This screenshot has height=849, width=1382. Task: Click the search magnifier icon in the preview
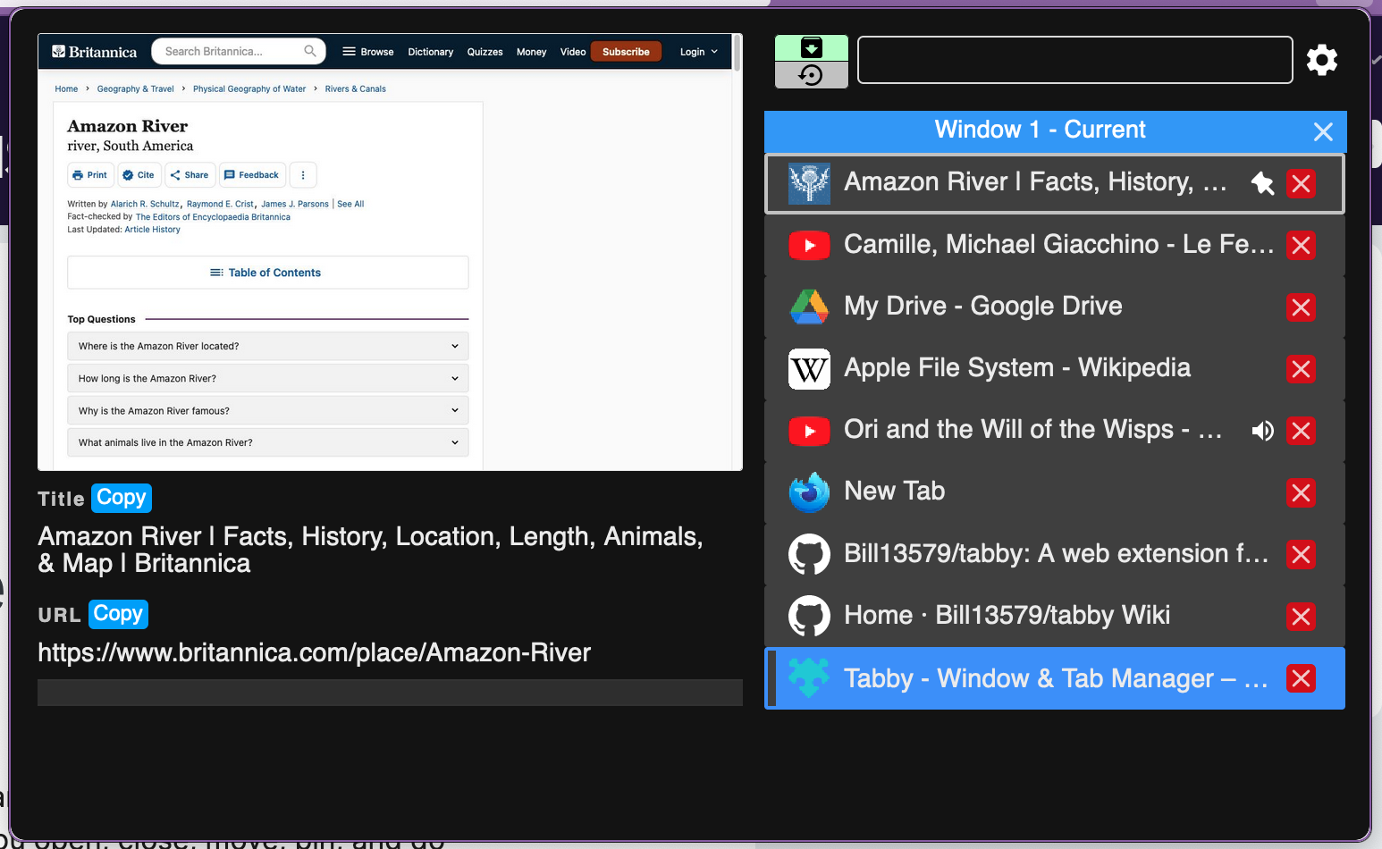(310, 51)
